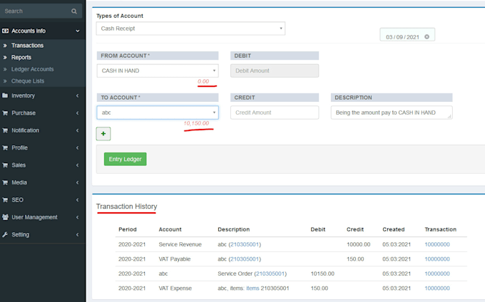The height and width of the screenshot is (302, 485).
Task: Click the Credit Amount field
Action: coord(275,113)
